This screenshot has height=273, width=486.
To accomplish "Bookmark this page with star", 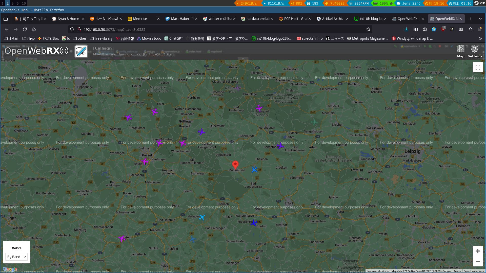I will tap(368, 29).
